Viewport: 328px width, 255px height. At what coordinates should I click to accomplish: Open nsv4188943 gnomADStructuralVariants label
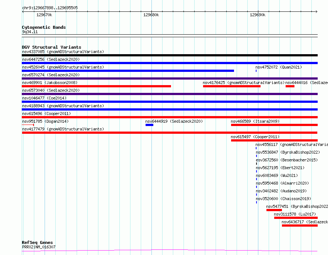point(63,106)
